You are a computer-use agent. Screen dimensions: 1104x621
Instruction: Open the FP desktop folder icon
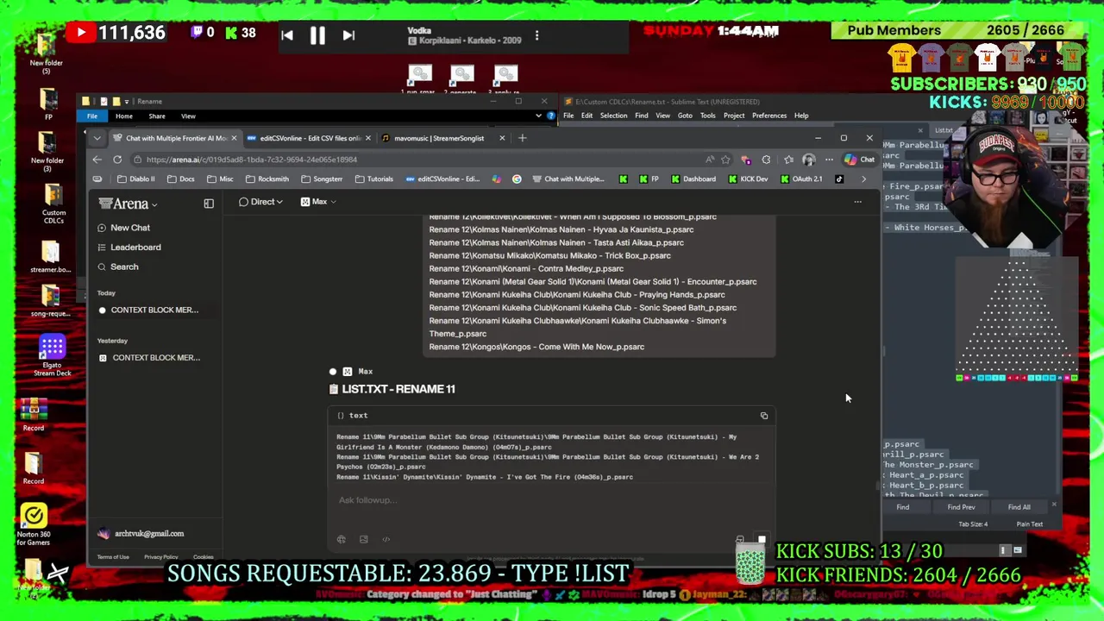(48, 103)
